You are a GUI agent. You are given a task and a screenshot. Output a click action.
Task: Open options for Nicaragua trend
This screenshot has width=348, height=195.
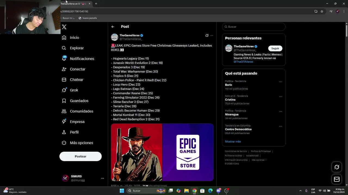pyautogui.click(x=281, y=111)
